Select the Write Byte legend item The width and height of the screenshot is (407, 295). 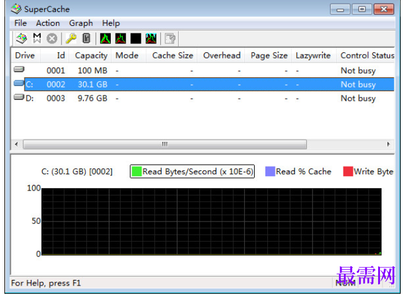(x=368, y=172)
